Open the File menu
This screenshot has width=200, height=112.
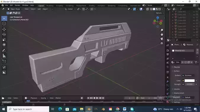coord(7,5)
